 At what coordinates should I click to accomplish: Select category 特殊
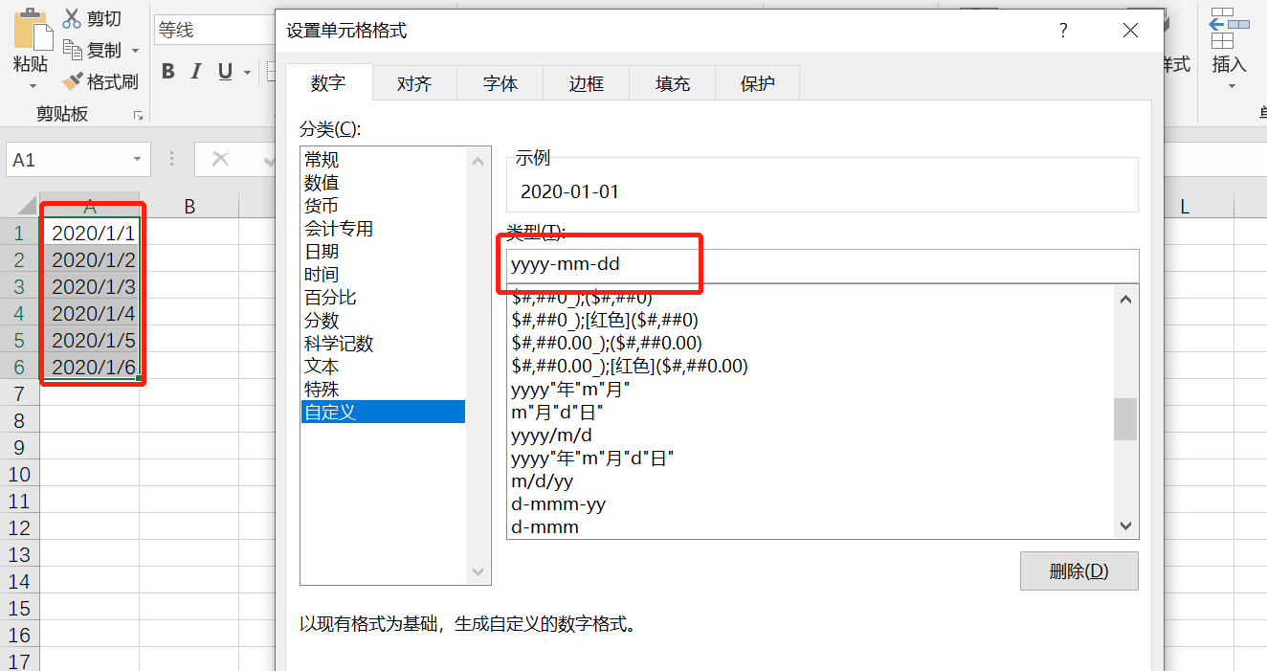383,390
